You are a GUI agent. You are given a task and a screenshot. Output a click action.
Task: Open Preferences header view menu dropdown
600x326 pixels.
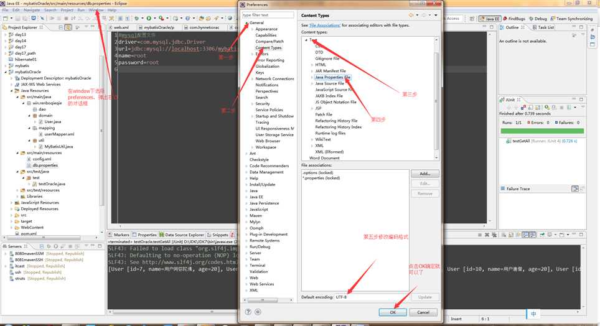pos(436,16)
